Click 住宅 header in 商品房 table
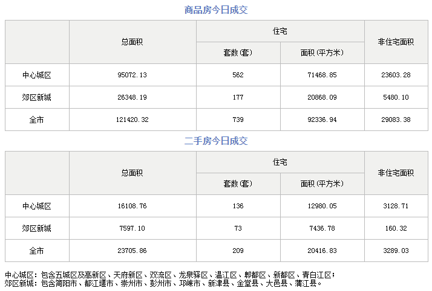The image size is (432, 291). [x=280, y=31]
